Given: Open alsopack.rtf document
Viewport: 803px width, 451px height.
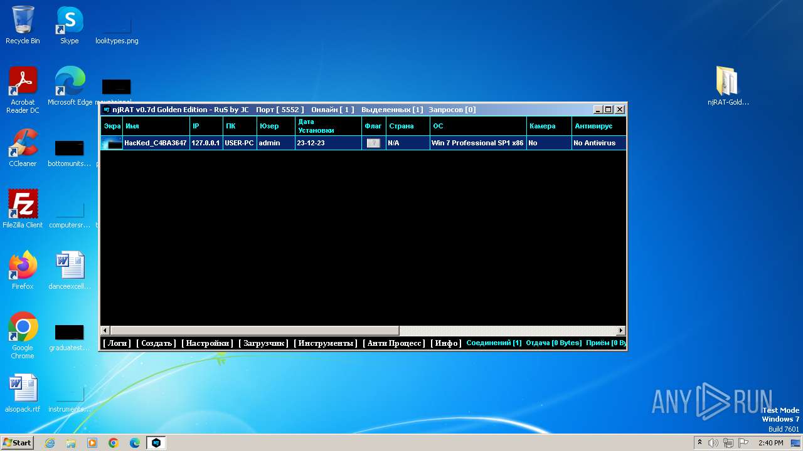Looking at the screenshot, I should (23, 393).
